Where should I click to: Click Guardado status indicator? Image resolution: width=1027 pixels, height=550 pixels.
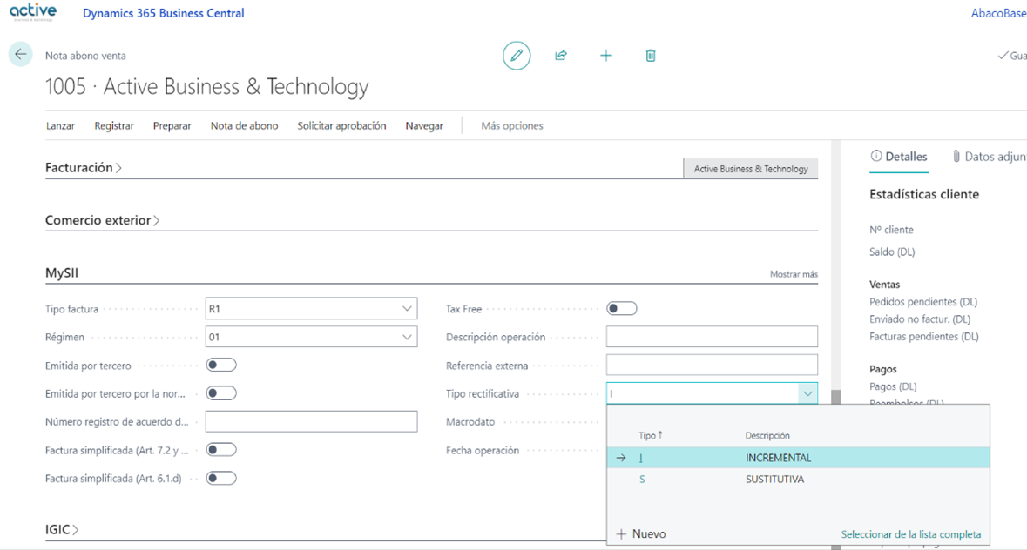(x=1012, y=56)
